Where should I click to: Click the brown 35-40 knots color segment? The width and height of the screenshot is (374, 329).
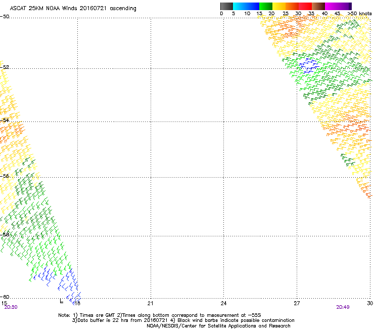318,6
